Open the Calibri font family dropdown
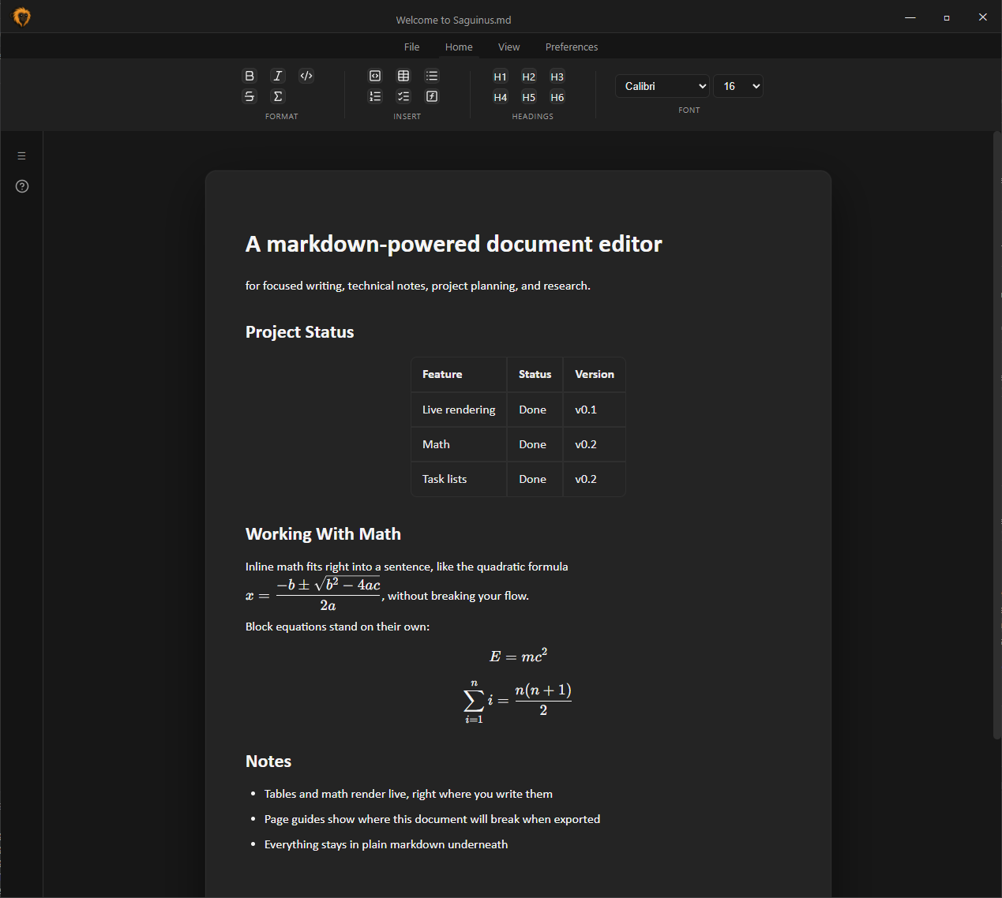This screenshot has height=898, width=1002. click(662, 86)
